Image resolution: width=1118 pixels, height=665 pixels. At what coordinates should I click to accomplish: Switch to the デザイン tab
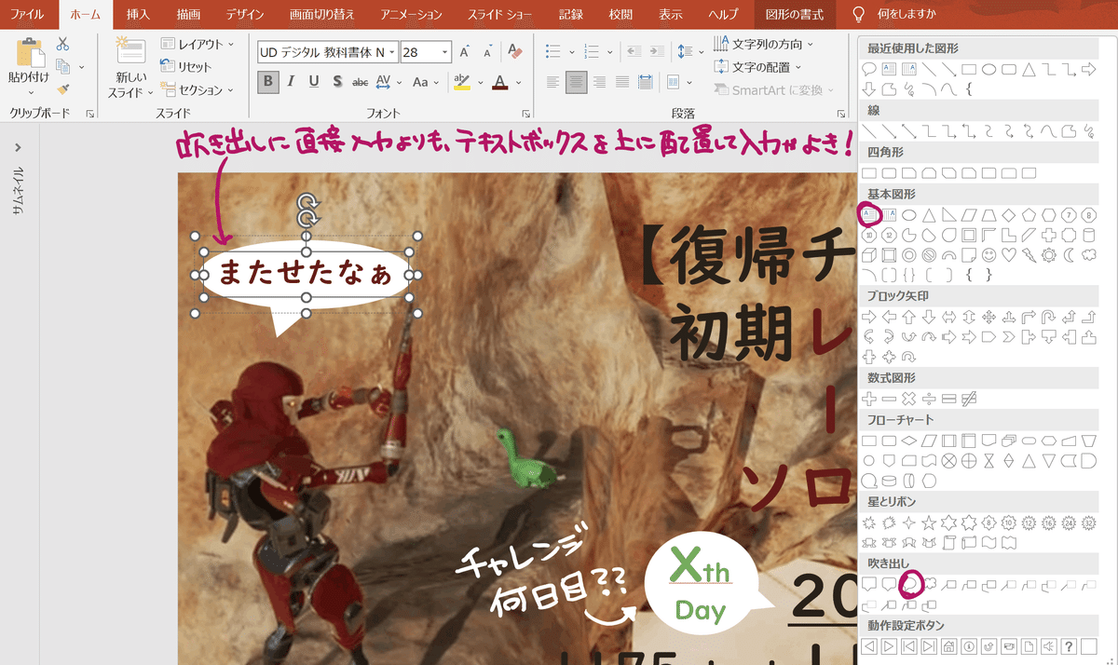coord(245,15)
